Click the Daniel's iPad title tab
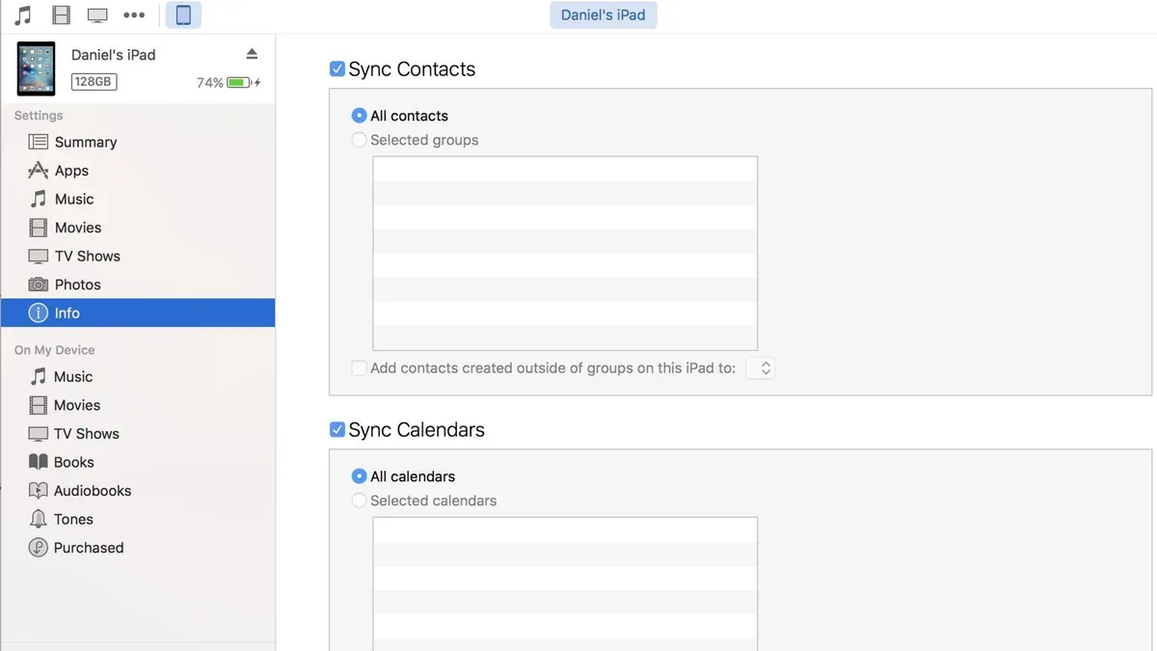1157x651 pixels. coord(604,15)
